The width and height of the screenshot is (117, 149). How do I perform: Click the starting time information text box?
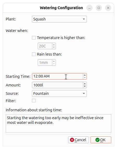click(x=58, y=123)
